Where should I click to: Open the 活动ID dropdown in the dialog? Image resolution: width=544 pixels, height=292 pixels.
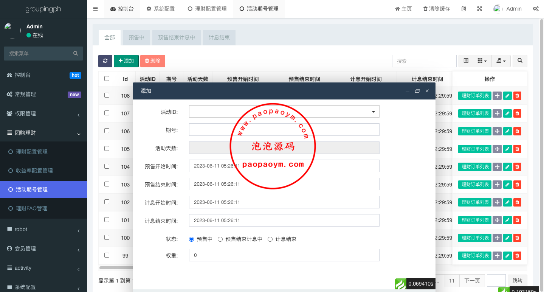(x=284, y=112)
